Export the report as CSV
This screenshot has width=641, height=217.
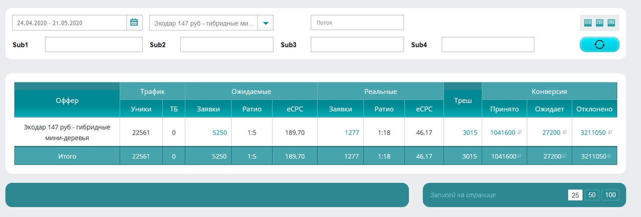tap(599, 22)
